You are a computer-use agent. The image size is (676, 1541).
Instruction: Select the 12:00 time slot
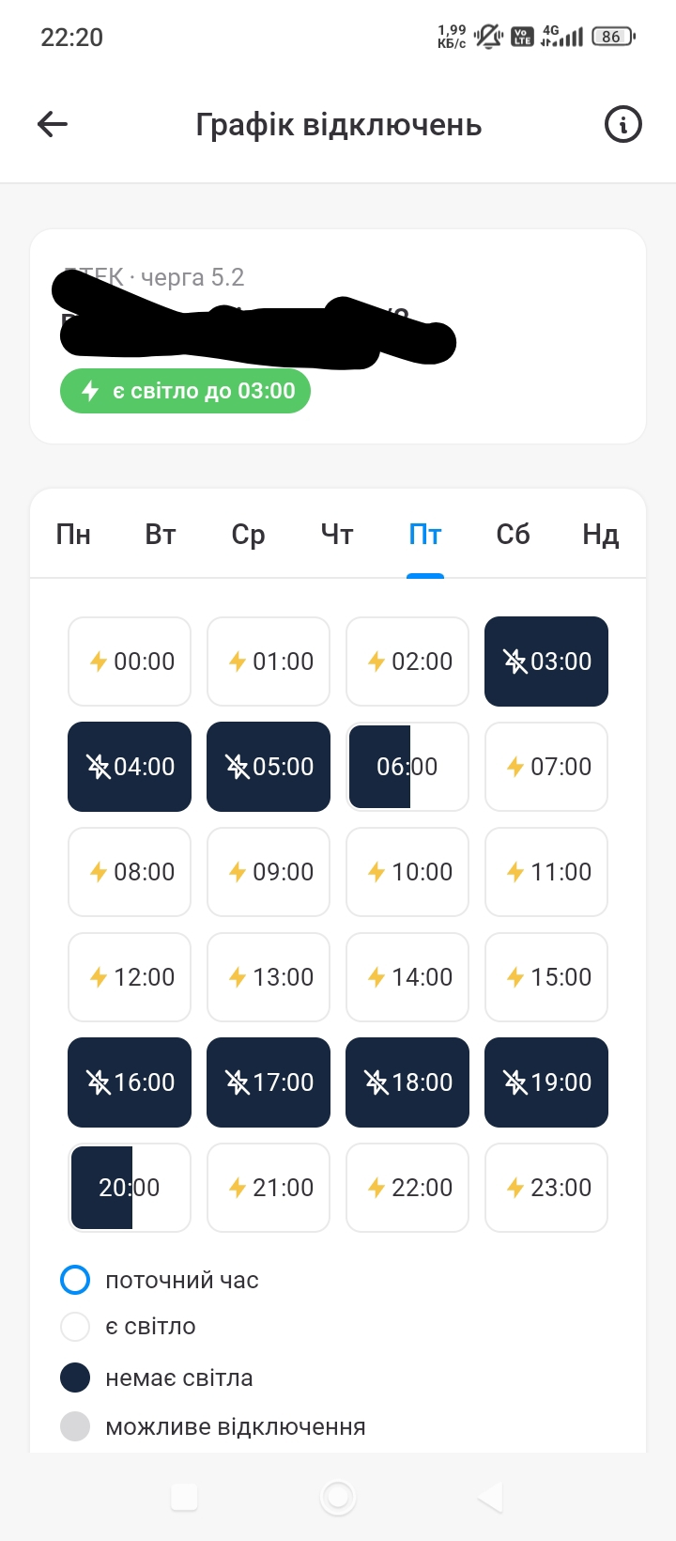point(130,977)
